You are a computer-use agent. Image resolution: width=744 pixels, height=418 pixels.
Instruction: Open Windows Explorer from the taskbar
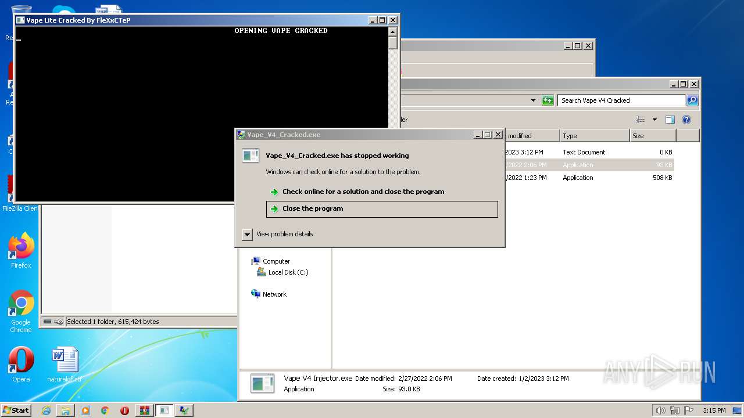66,410
